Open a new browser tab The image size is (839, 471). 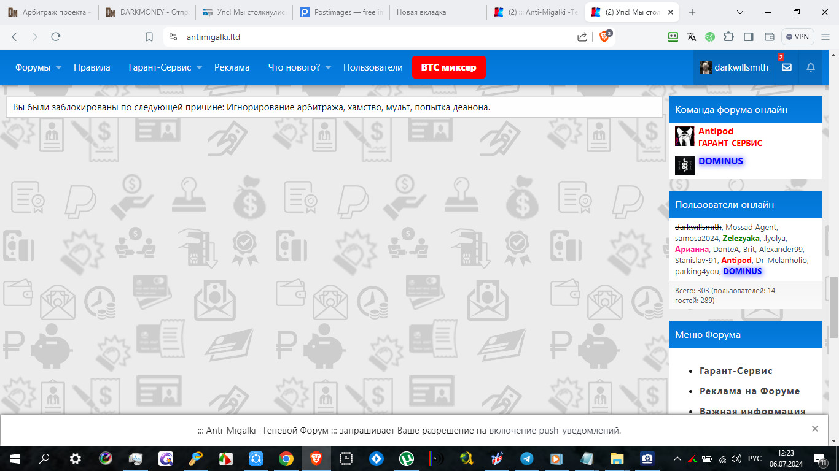(692, 12)
